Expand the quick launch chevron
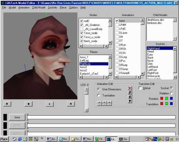This screenshot has width=179, height=142. [x=42, y=138]
